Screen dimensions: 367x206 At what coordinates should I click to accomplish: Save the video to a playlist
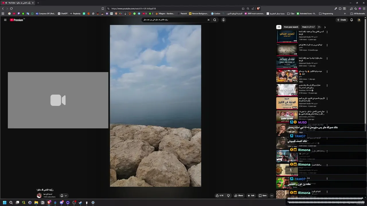263,196
